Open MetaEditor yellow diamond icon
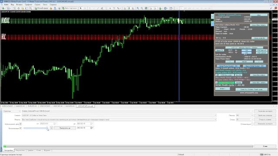This screenshot has width=278, height=156. coord(51,8)
